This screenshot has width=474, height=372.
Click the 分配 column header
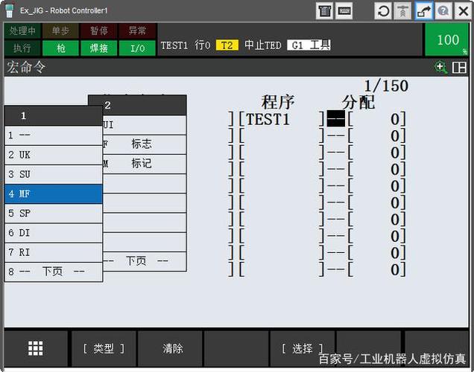point(358,102)
